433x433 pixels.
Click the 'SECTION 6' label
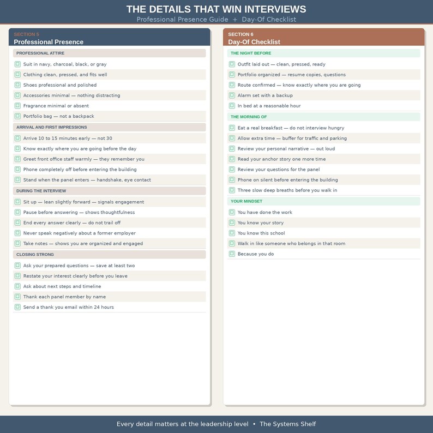(240, 34)
